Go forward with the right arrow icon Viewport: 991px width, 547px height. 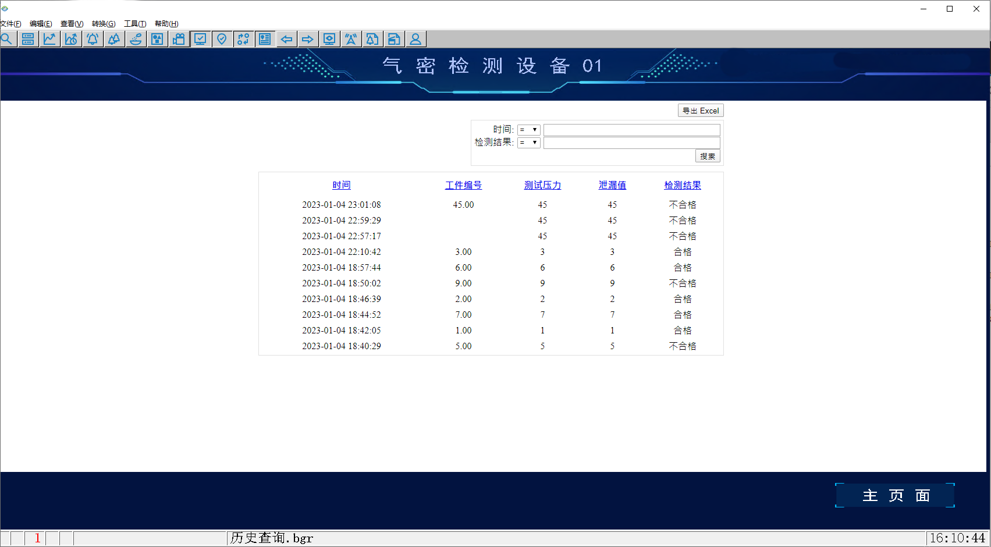coord(308,39)
